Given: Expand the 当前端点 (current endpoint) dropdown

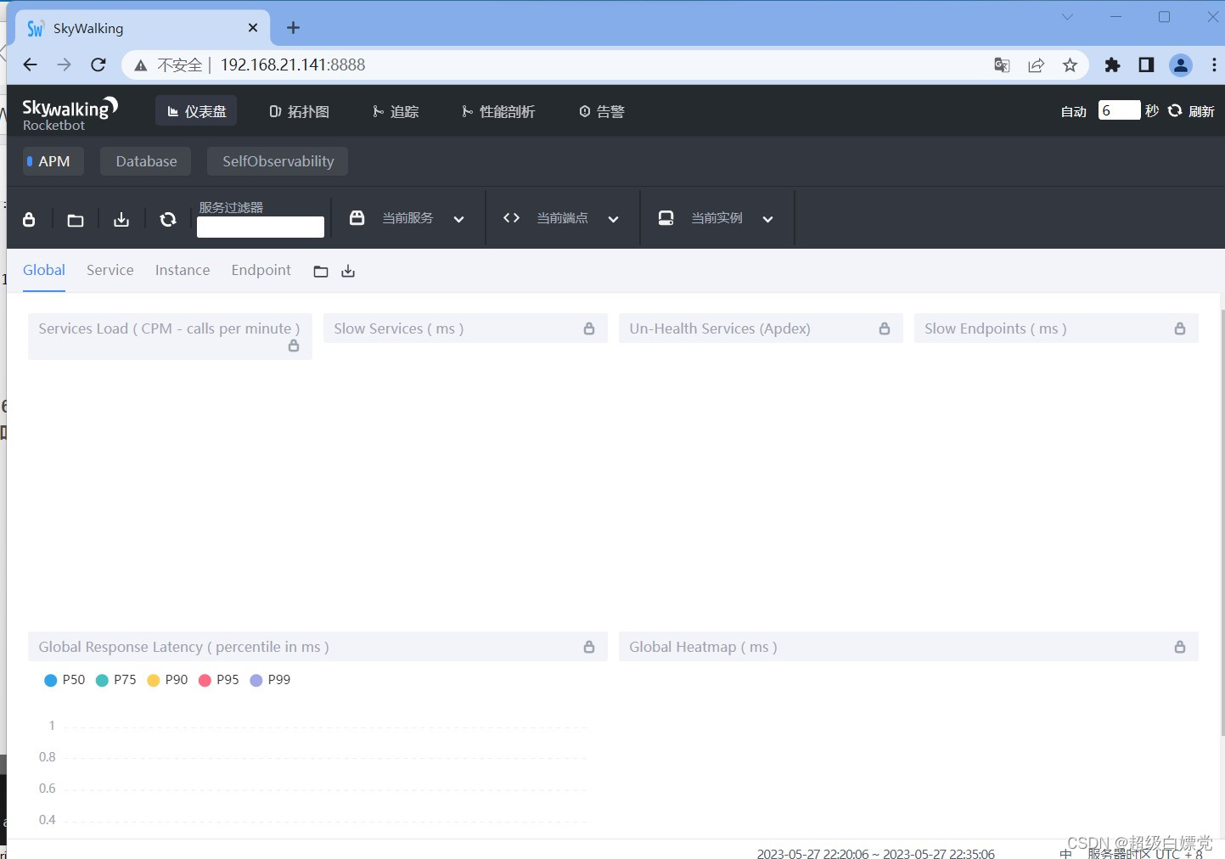Looking at the screenshot, I should click(x=613, y=218).
